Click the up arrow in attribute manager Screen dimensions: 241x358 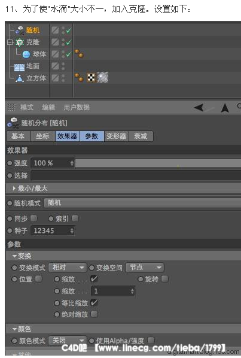(x=225, y=108)
